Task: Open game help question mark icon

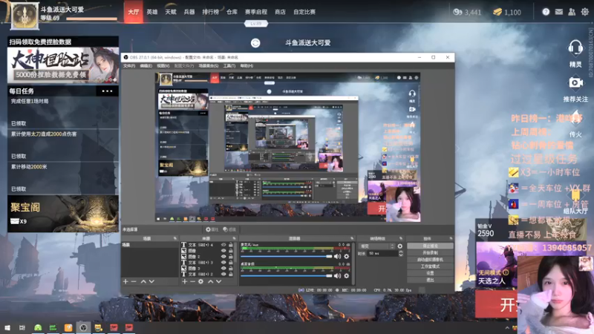Action: 546,12
